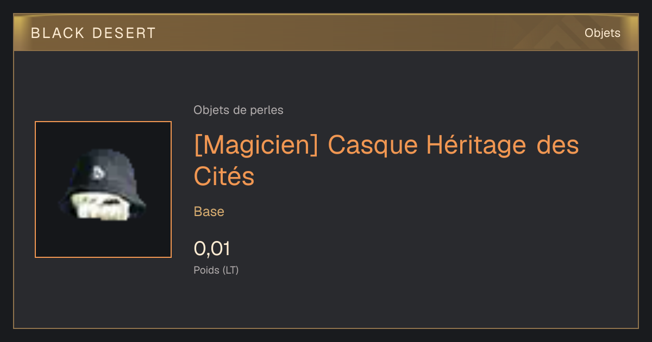Click the Base grade label
Viewport: 652px width, 342px height.
[209, 212]
